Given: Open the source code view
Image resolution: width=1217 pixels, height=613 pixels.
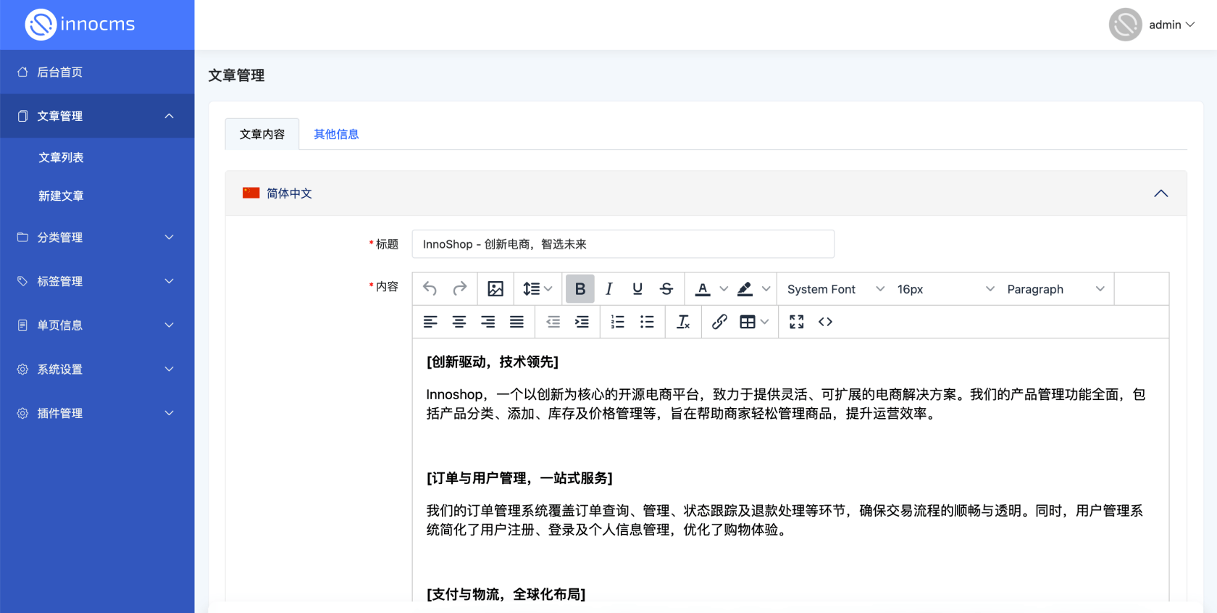Looking at the screenshot, I should click(825, 322).
